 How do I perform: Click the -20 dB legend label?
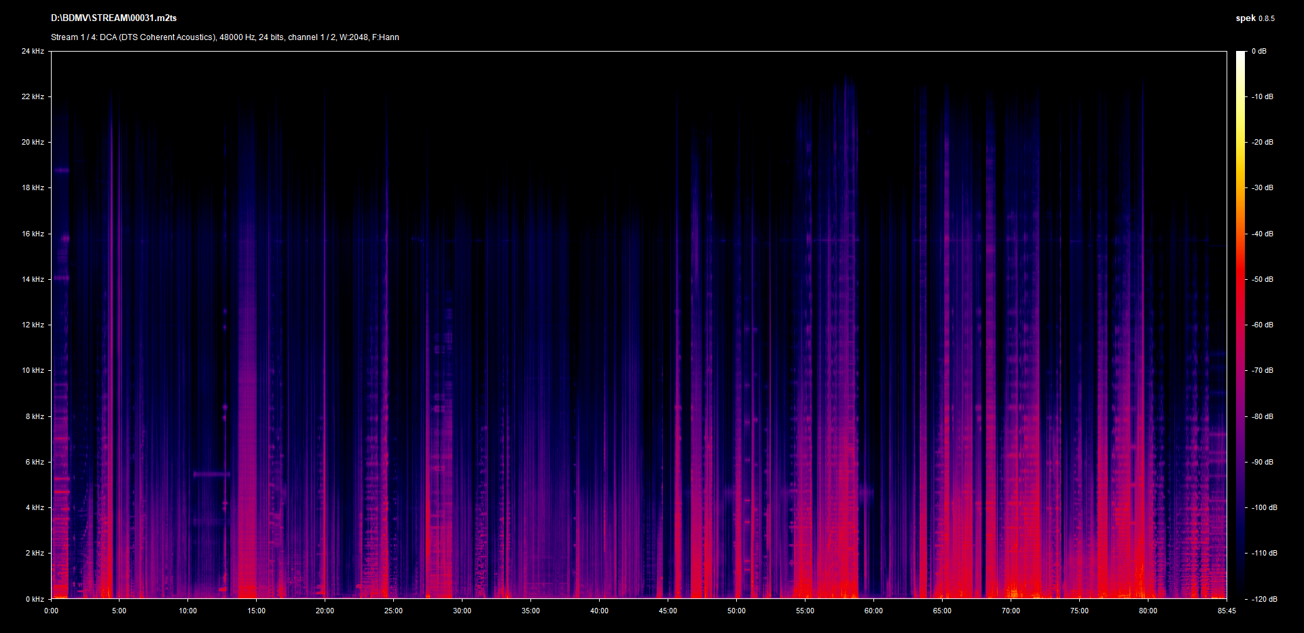tap(1263, 142)
